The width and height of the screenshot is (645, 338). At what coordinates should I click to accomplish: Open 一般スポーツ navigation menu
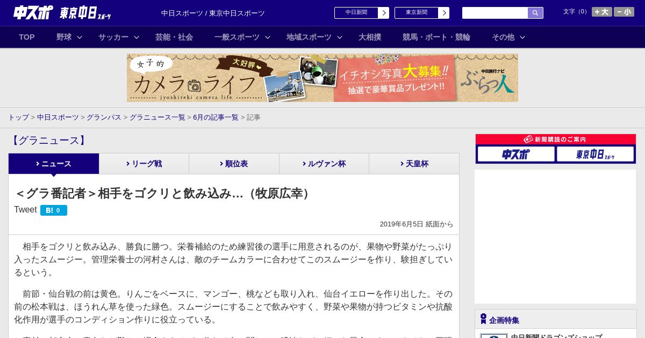coord(237,37)
